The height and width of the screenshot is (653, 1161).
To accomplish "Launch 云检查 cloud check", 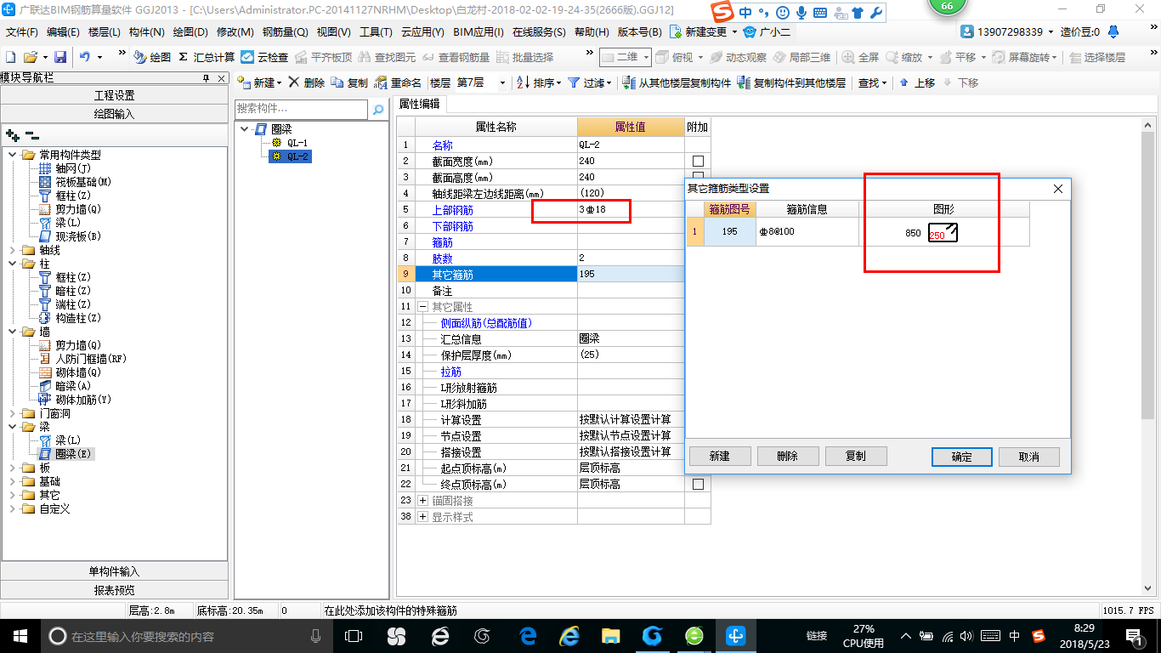I will click(x=264, y=57).
